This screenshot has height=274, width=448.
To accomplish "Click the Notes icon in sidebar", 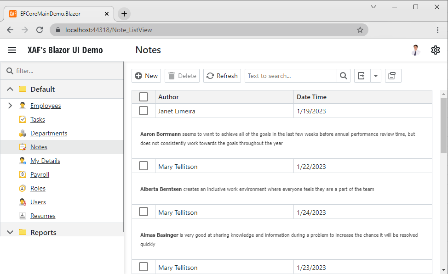I will coord(23,147).
